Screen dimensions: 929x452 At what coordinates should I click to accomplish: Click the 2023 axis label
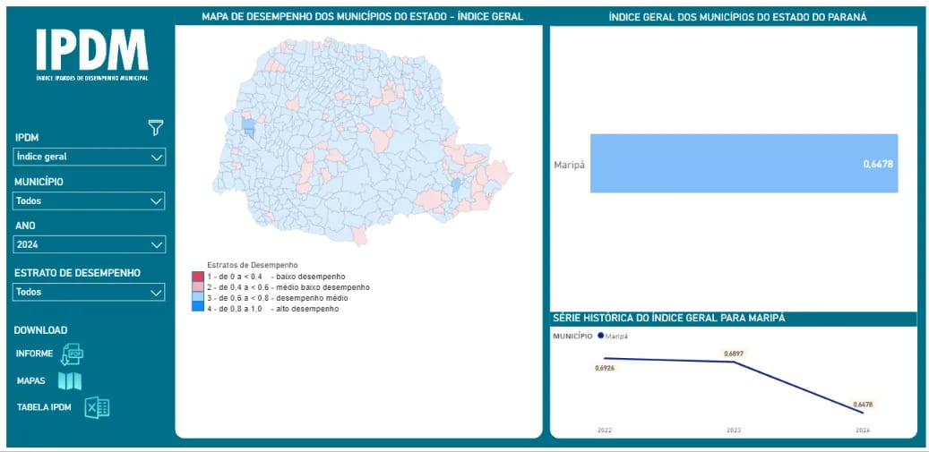[x=734, y=431]
